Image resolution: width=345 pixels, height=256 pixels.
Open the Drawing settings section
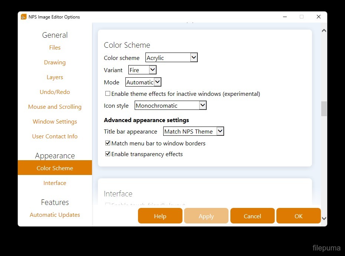(x=55, y=63)
